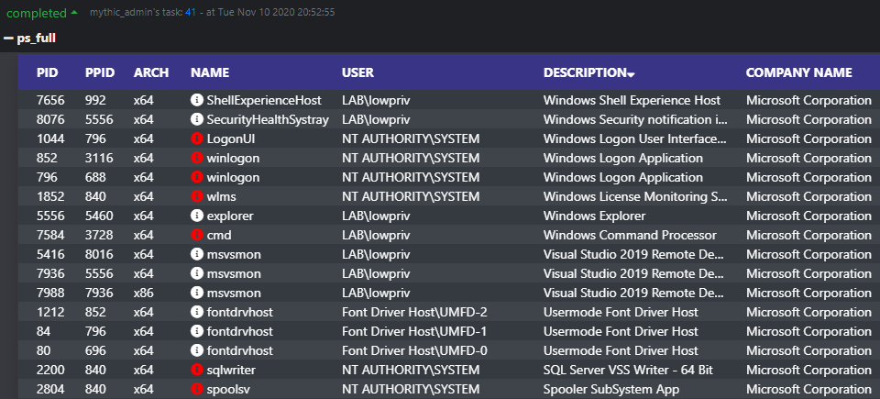The width and height of the screenshot is (880, 399).
Task: Open the info icon beside ShellExperienceHost
Action: [x=196, y=101]
